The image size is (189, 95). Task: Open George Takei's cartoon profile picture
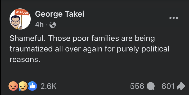(x=20, y=19)
